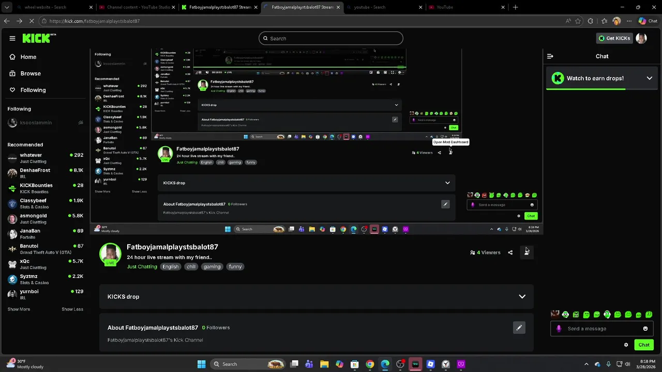
Task: Open followed channel ksooslammin
Action: 46,123
